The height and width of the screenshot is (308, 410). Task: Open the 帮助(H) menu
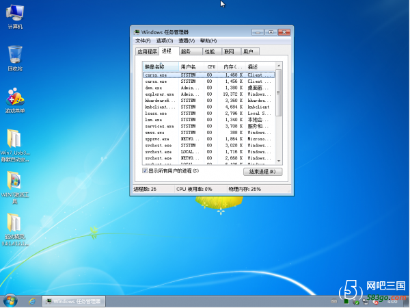click(208, 41)
